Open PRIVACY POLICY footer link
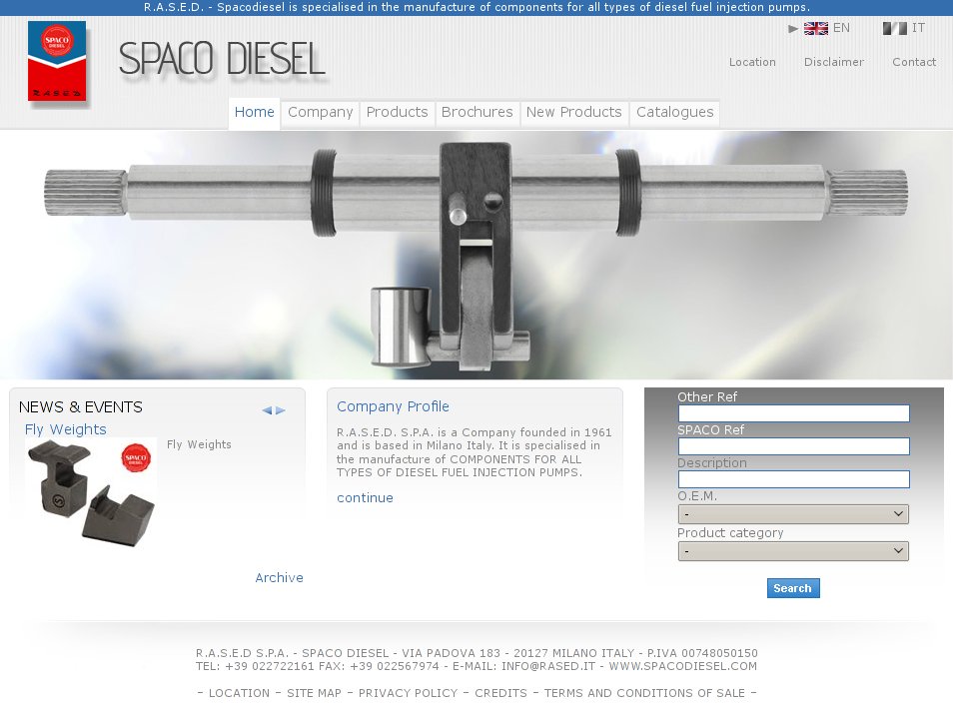Image resolution: width=953 pixels, height=715 pixels. tap(408, 693)
